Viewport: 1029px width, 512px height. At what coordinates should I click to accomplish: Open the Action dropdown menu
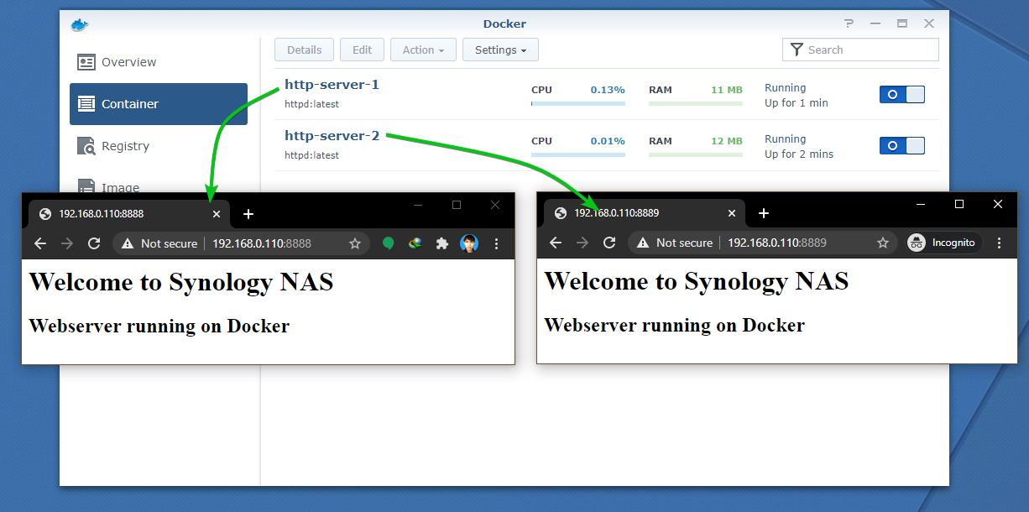(423, 50)
